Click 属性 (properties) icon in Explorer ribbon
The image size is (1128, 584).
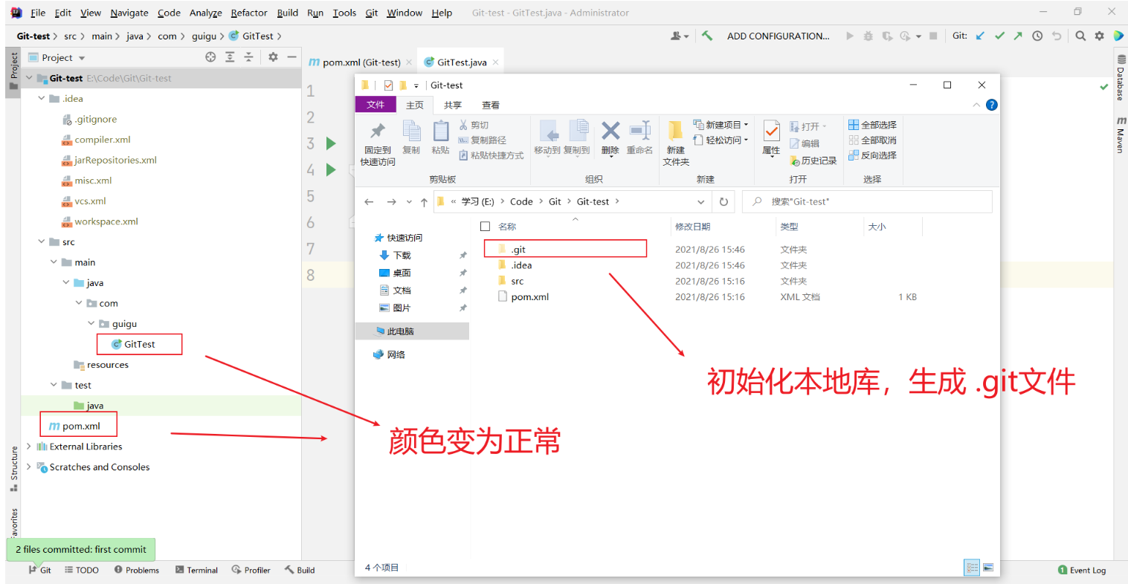coord(771,138)
